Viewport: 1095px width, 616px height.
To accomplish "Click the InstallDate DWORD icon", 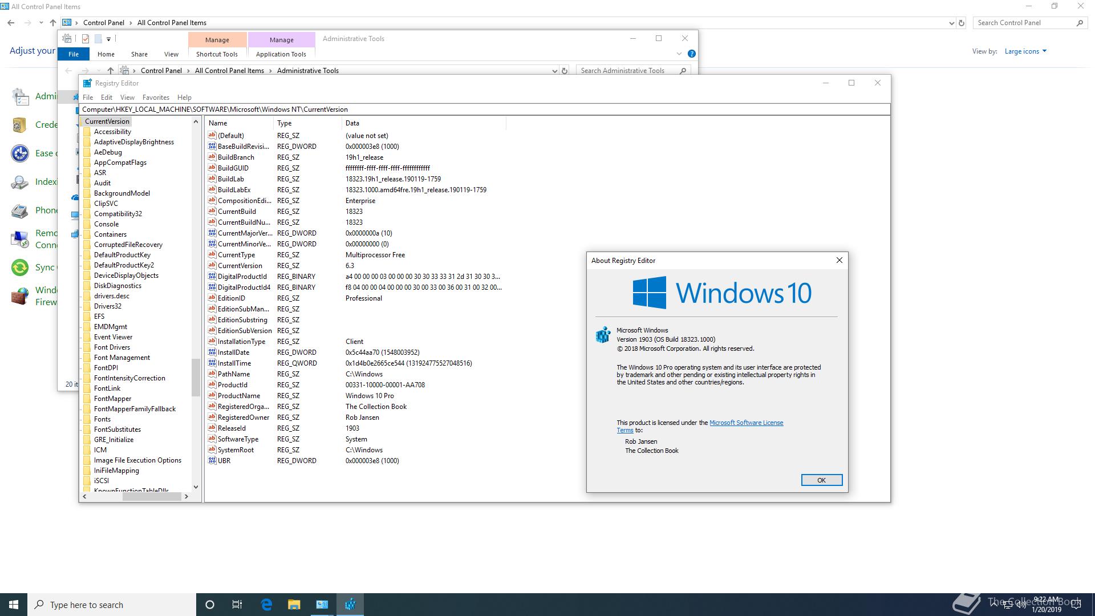I will click(212, 352).
